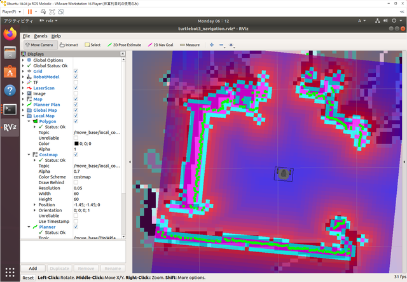Screen dimensions: 407x282
Task: Open the Files app in the dock
Action: [10, 53]
